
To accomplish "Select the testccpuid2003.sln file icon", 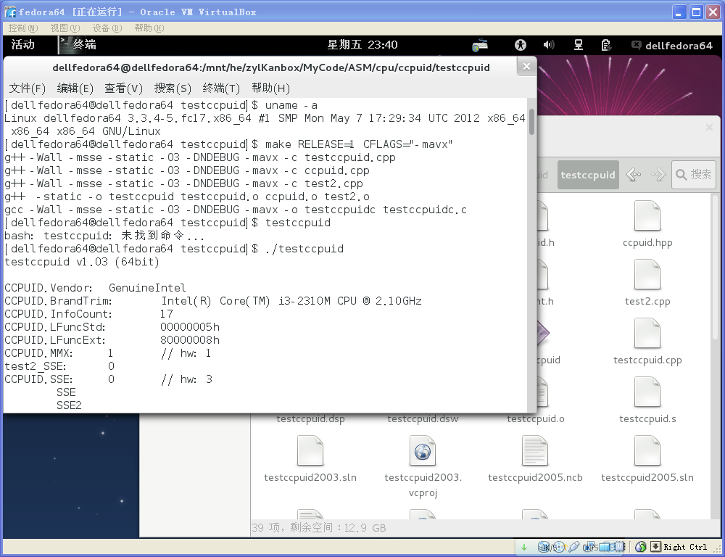I will click(x=310, y=450).
